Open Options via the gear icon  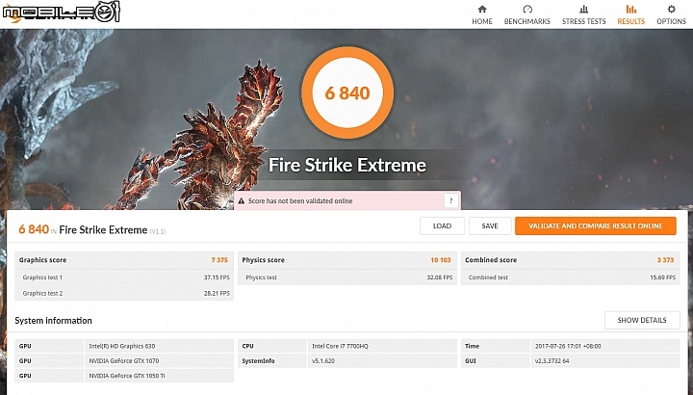(672, 10)
